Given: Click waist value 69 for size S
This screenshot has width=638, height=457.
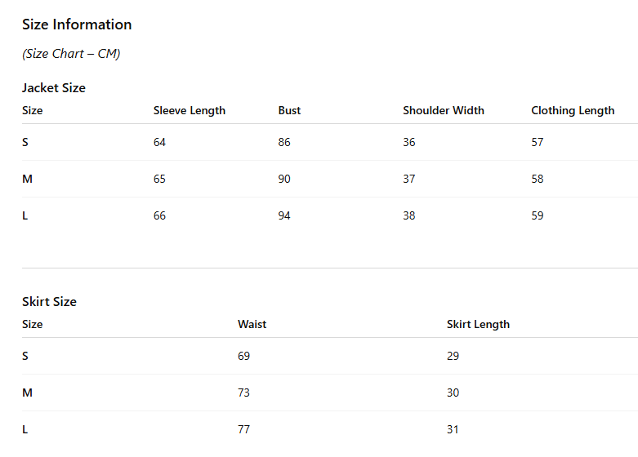Looking at the screenshot, I should coord(243,356).
